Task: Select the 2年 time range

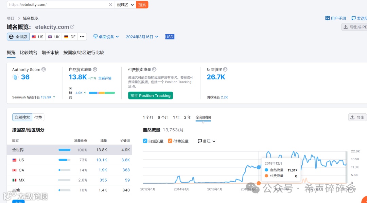Action: pos(188,117)
